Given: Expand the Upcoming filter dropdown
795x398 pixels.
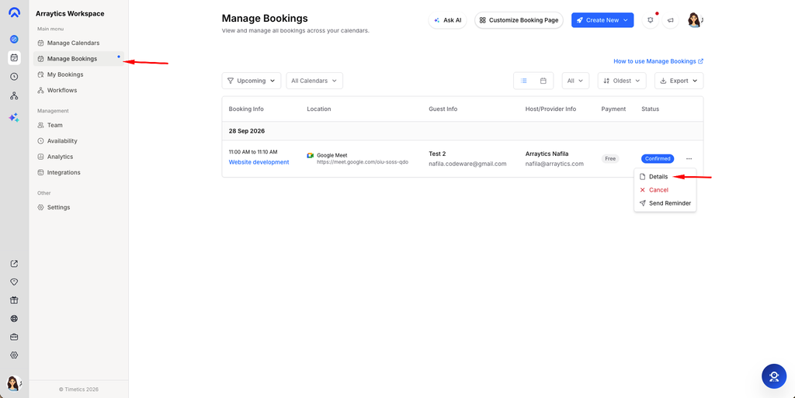Looking at the screenshot, I should 252,81.
